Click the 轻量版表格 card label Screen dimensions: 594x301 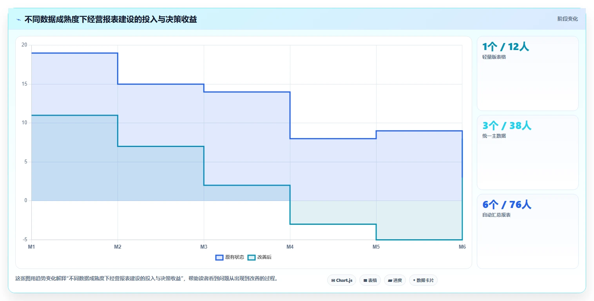(494, 57)
